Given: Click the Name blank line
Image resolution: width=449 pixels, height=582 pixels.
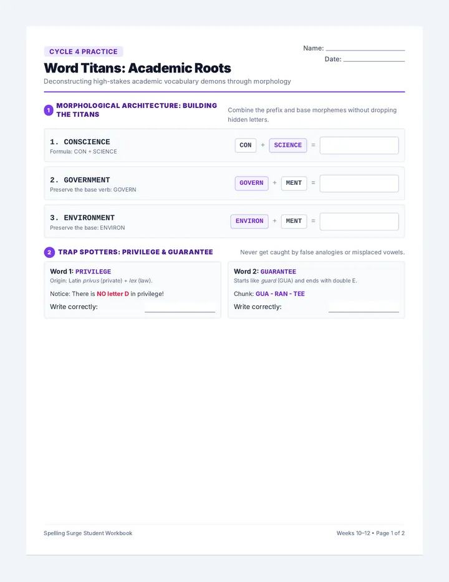Looking at the screenshot, I should [365, 49].
